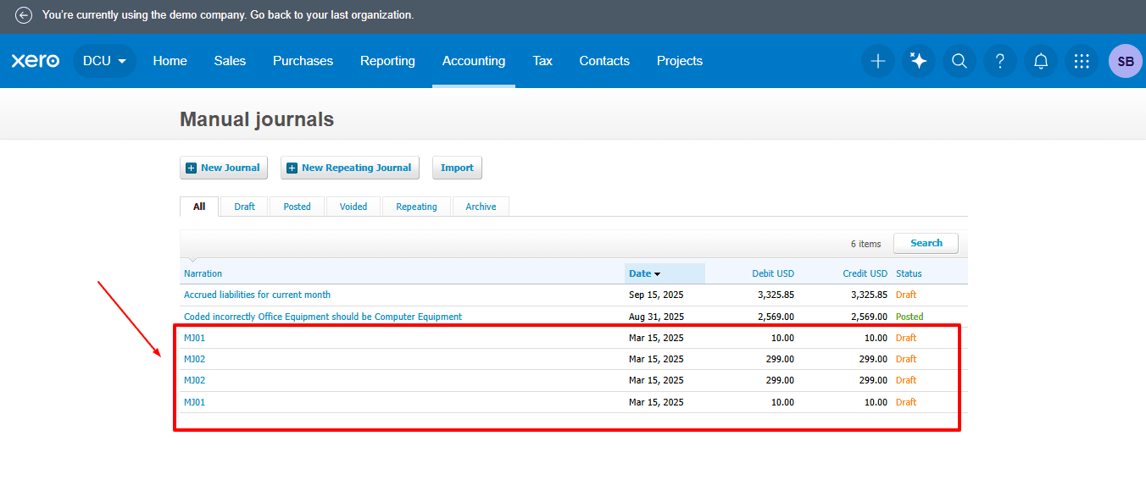Click the Import button
The image size is (1146, 502).
pos(456,168)
